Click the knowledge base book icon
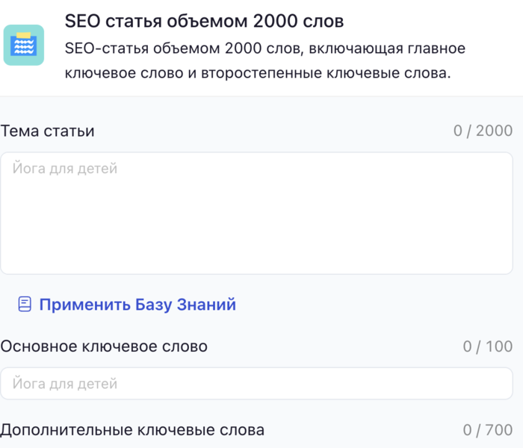Viewport: 523px width, 448px height. 25,305
